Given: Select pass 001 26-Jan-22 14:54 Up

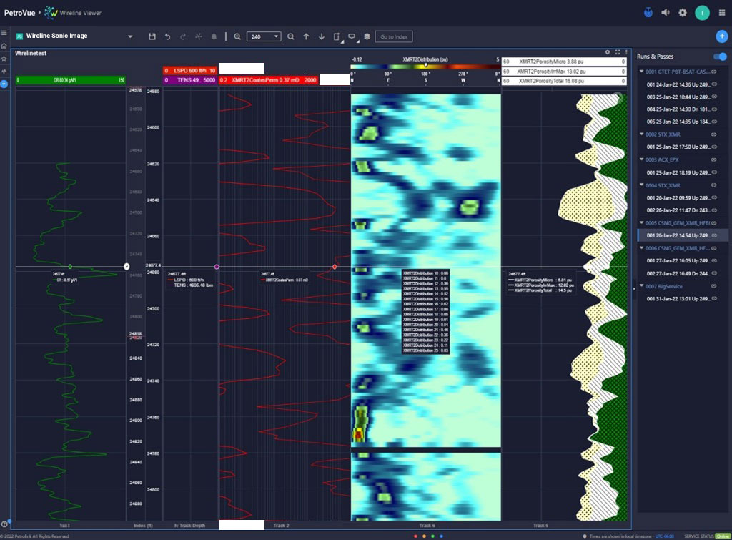Looking at the screenshot, I should coord(679,235).
